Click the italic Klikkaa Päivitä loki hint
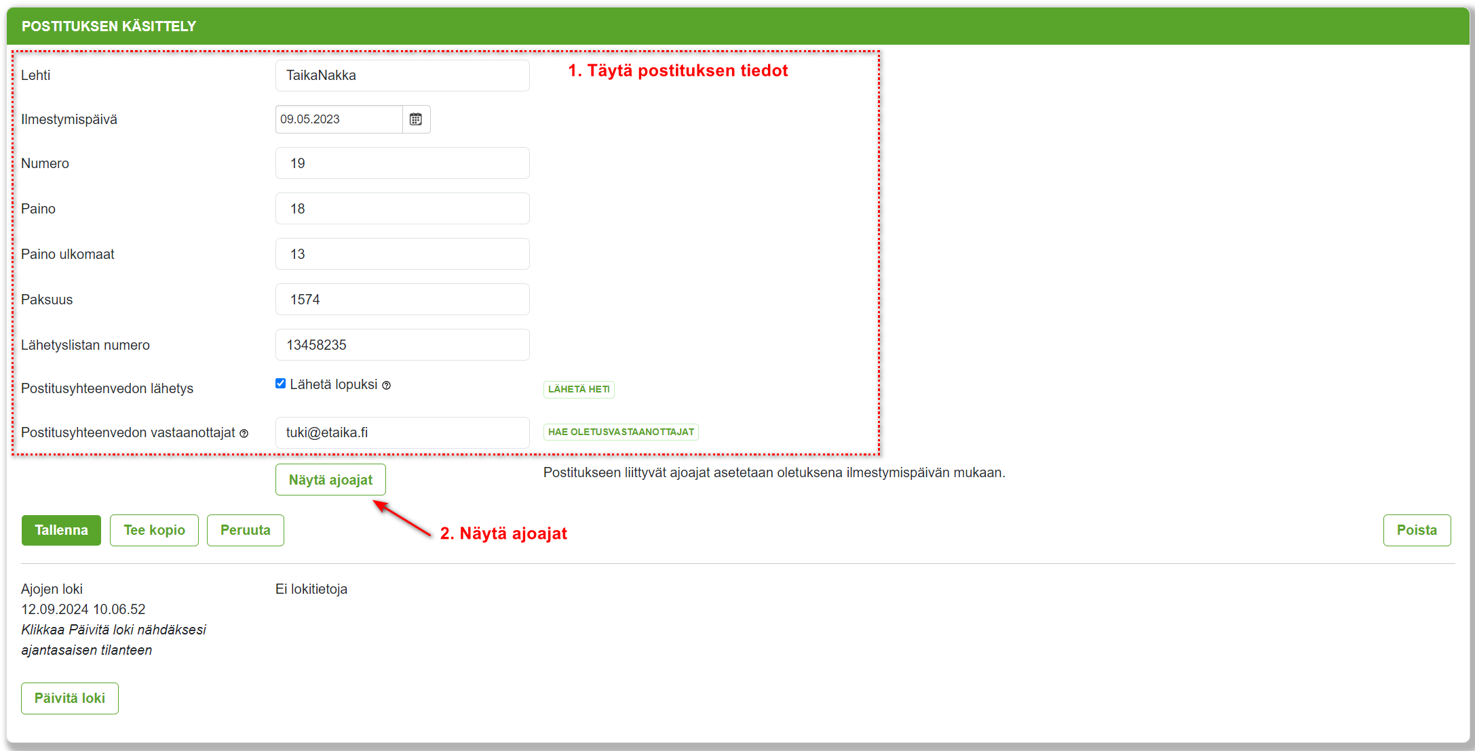 (113, 640)
